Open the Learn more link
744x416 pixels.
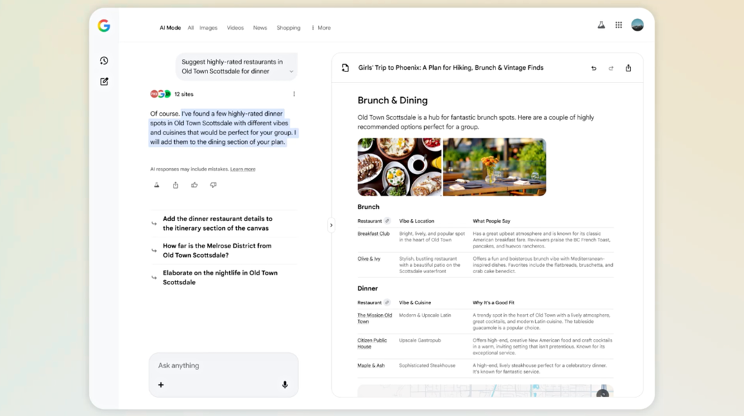pyautogui.click(x=243, y=169)
